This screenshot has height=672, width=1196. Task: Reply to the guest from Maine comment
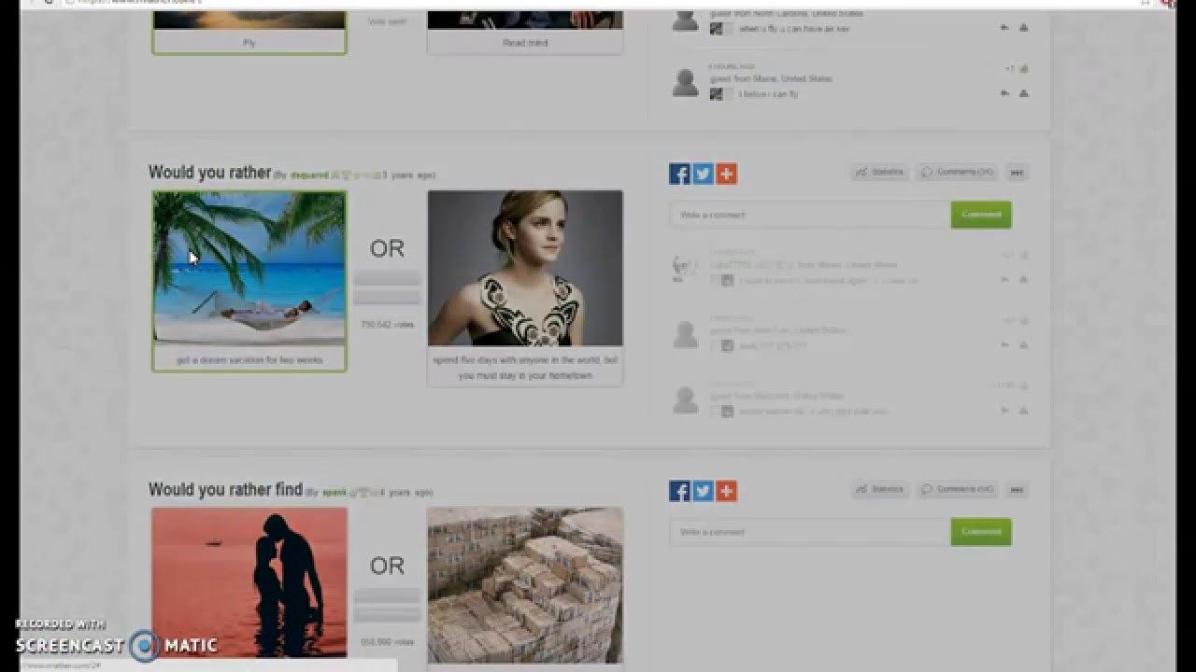[x=1004, y=93]
